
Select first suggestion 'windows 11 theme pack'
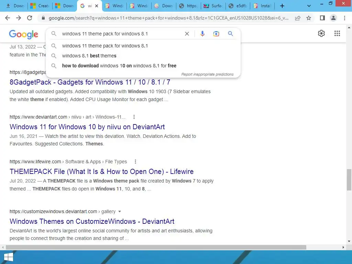(143, 46)
